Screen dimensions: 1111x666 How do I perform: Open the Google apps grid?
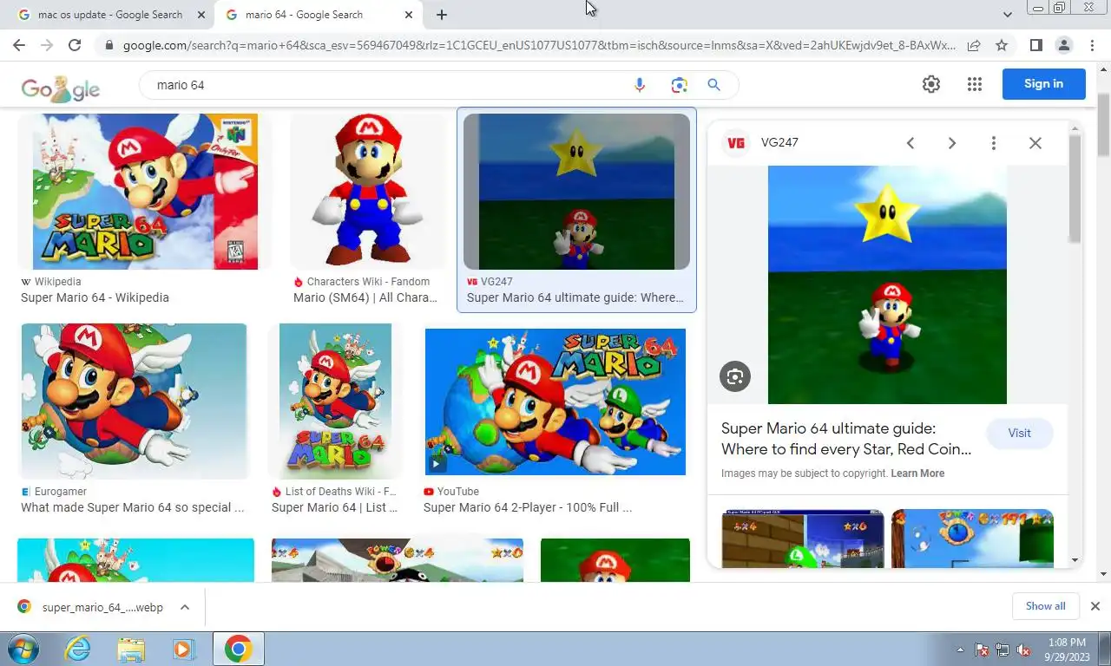pyautogui.click(x=974, y=84)
